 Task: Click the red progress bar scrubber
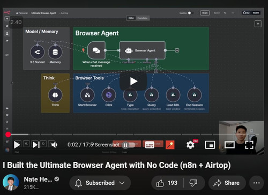coord(8,134)
